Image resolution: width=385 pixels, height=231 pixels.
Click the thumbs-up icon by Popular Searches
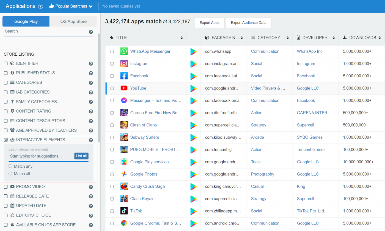52,6
